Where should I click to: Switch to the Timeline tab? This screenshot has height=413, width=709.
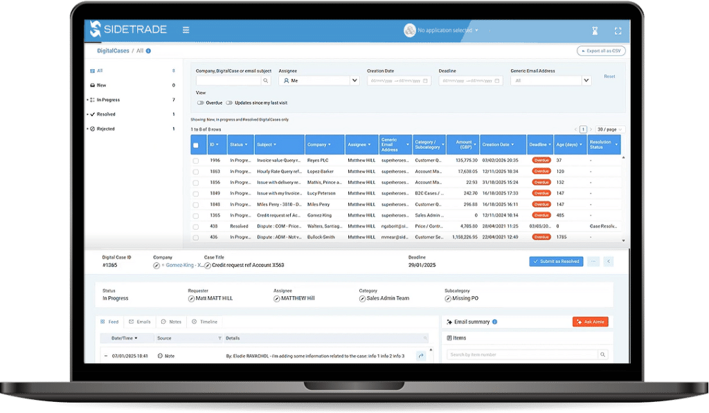[x=204, y=322]
